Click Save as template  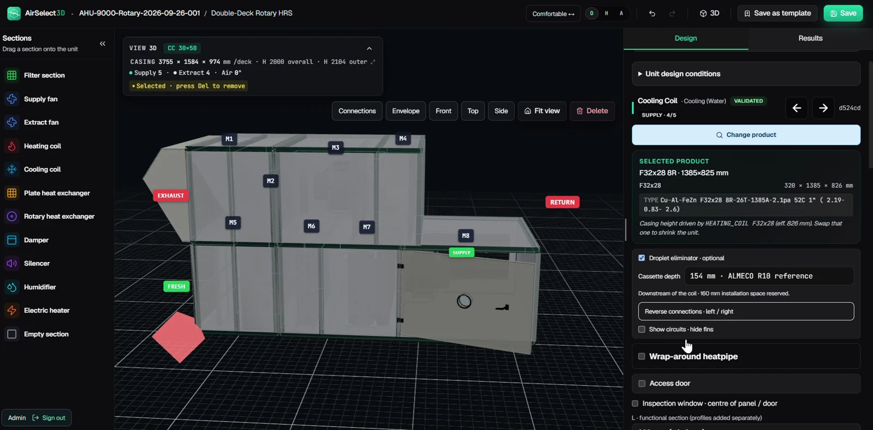[778, 14]
